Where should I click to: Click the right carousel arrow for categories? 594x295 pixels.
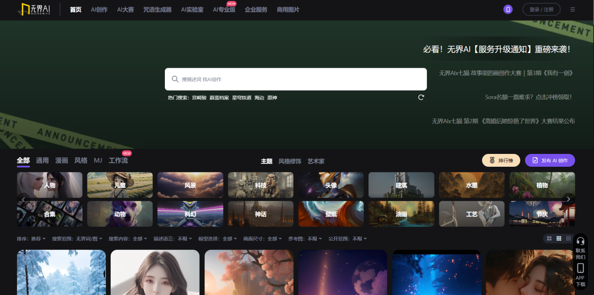[x=568, y=199]
